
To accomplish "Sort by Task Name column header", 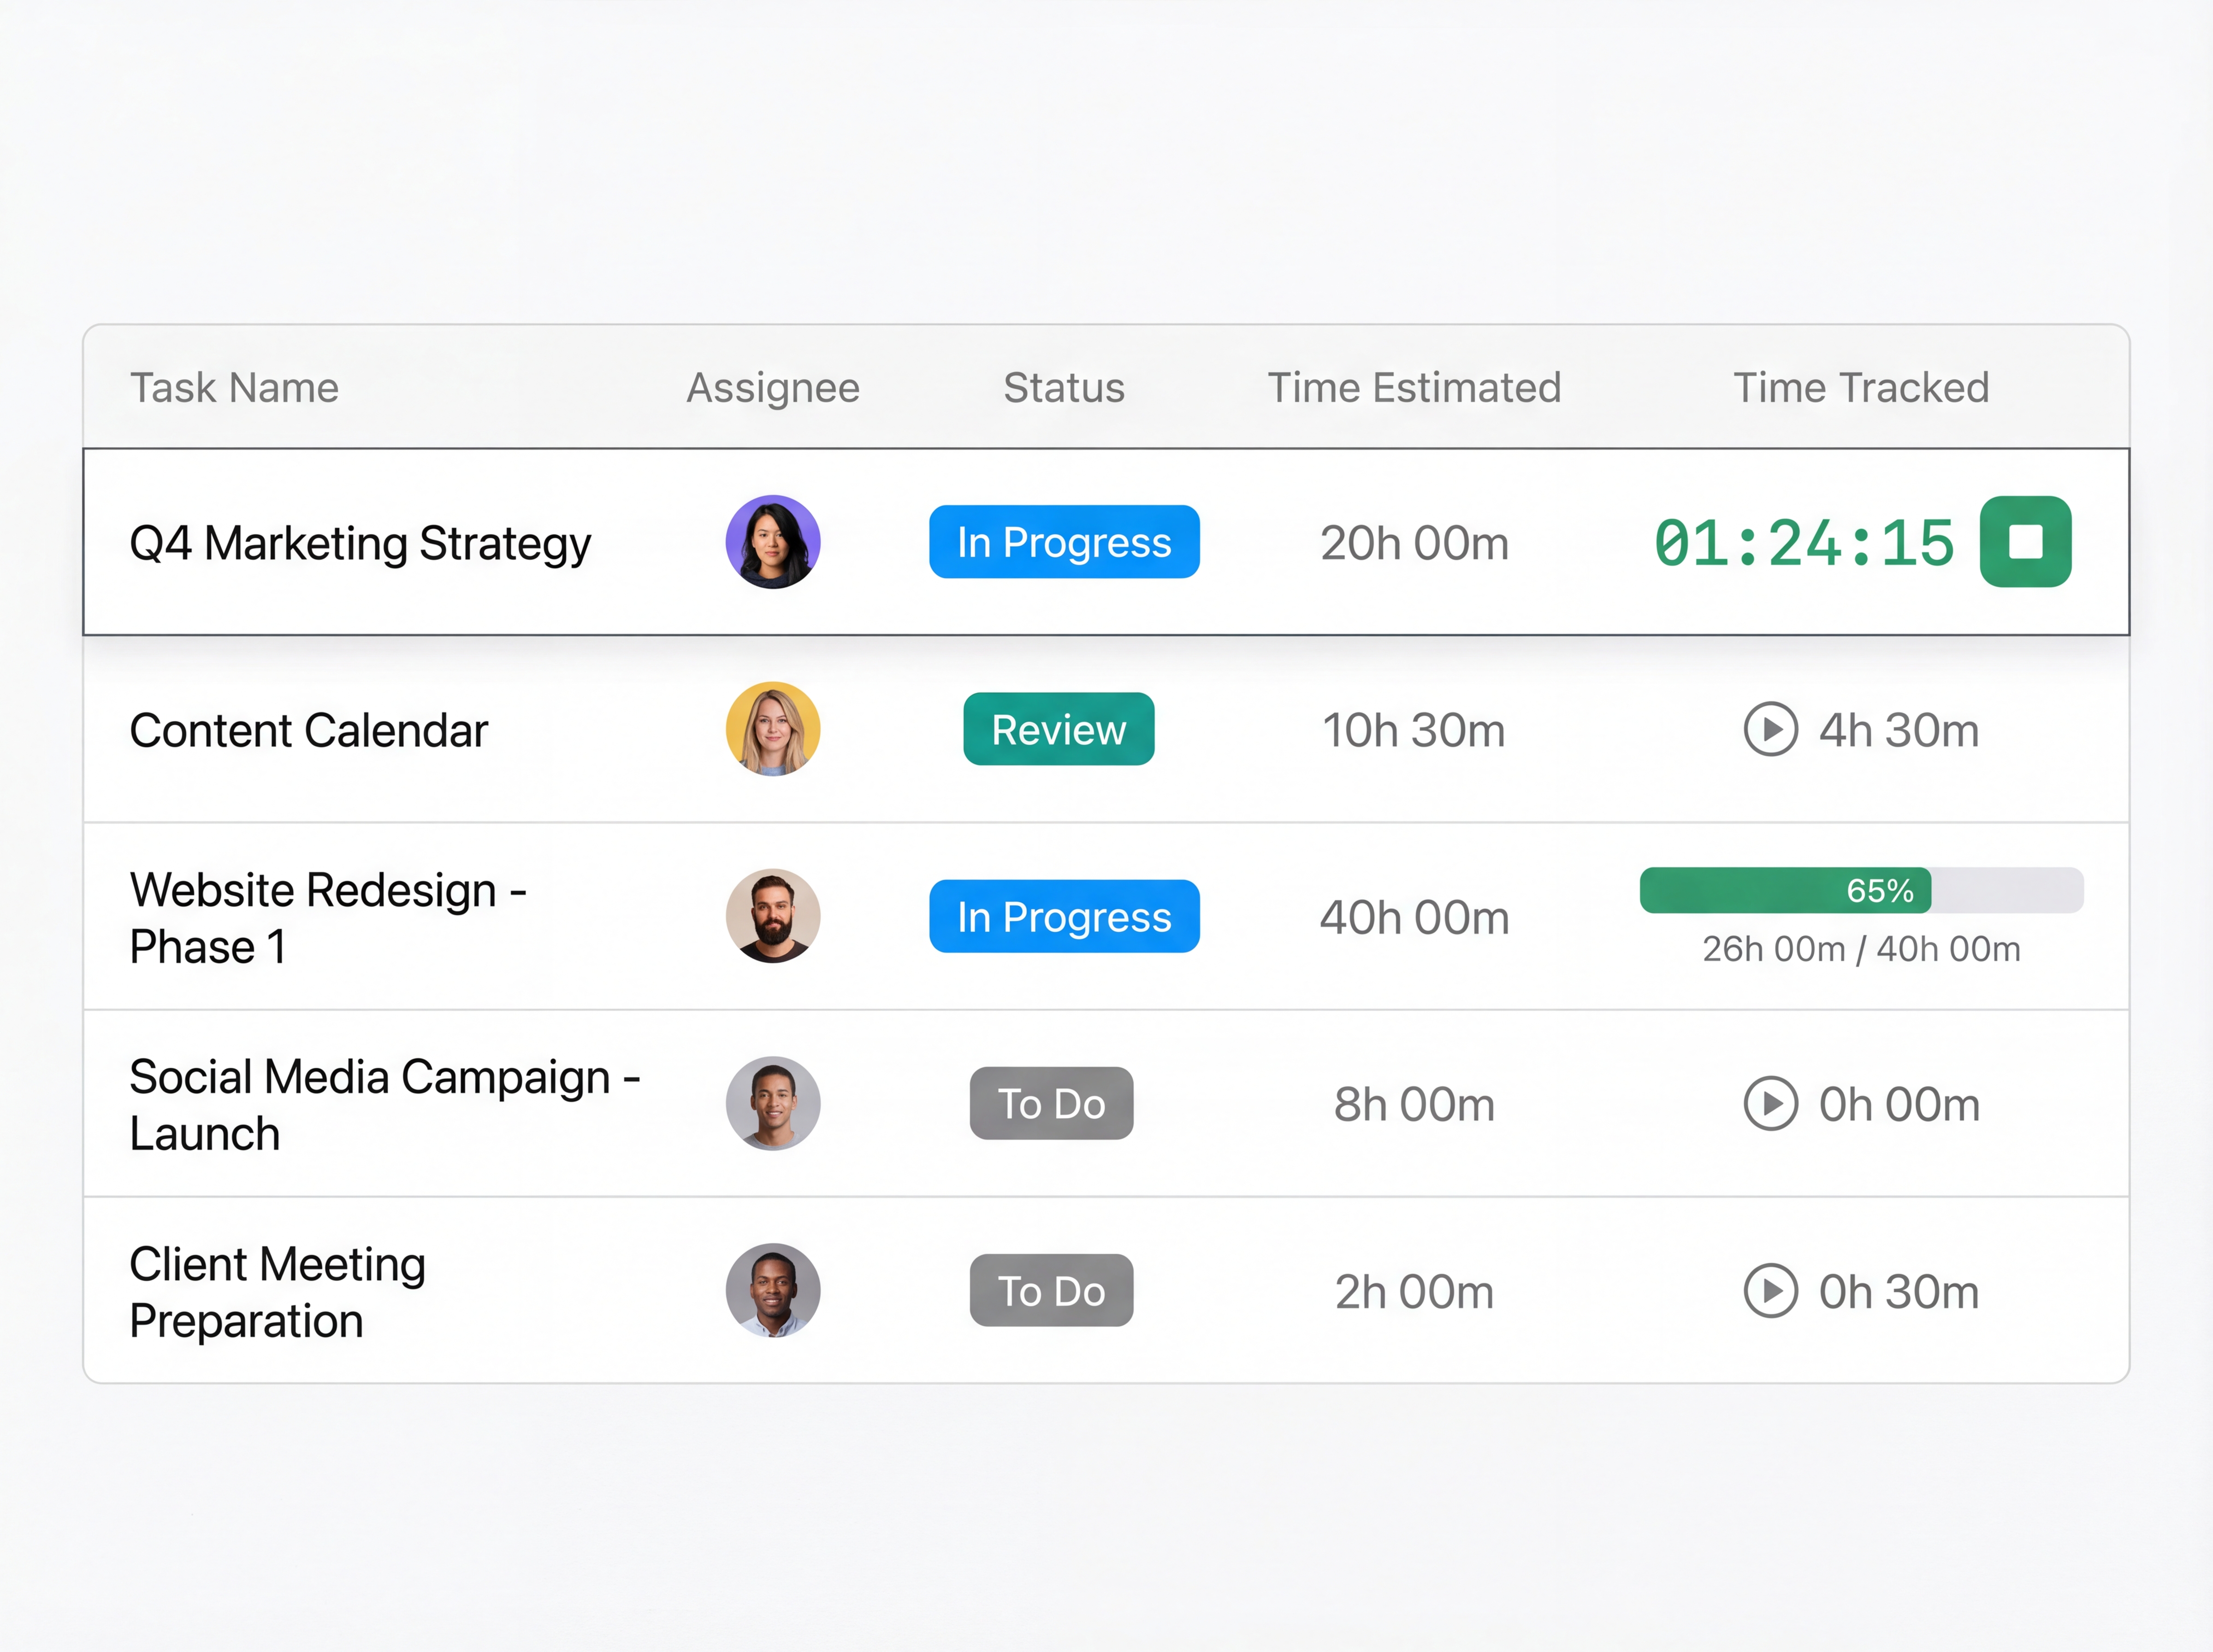I will click(x=234, y=388).
